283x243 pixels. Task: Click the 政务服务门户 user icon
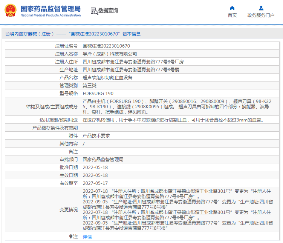coord(261,8)
